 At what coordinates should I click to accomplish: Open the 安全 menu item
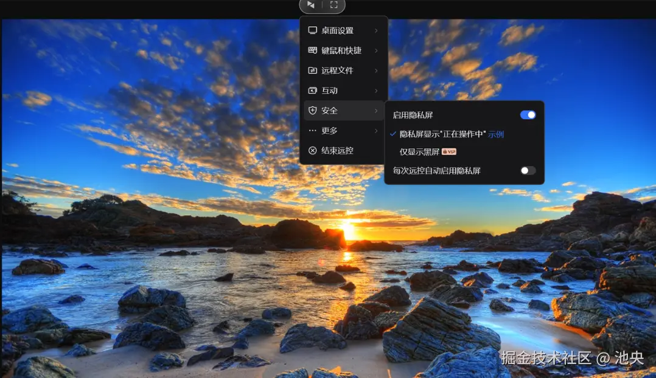332,110
